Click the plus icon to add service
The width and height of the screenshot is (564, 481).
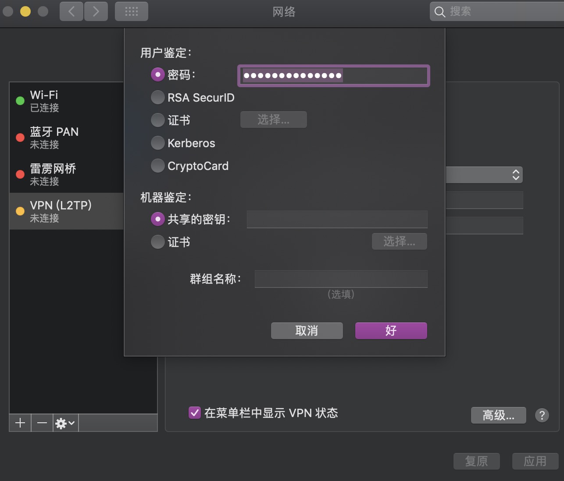tap(20, 423)
